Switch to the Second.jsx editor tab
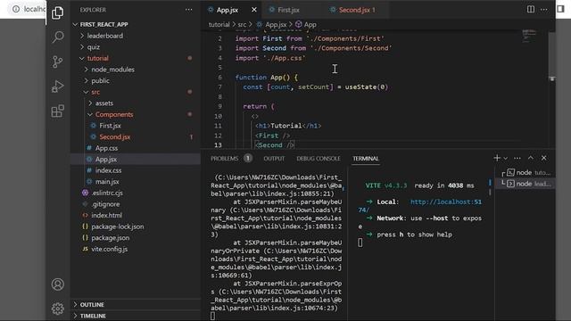Viewport: 571px width, 321px height. point(357,10)
